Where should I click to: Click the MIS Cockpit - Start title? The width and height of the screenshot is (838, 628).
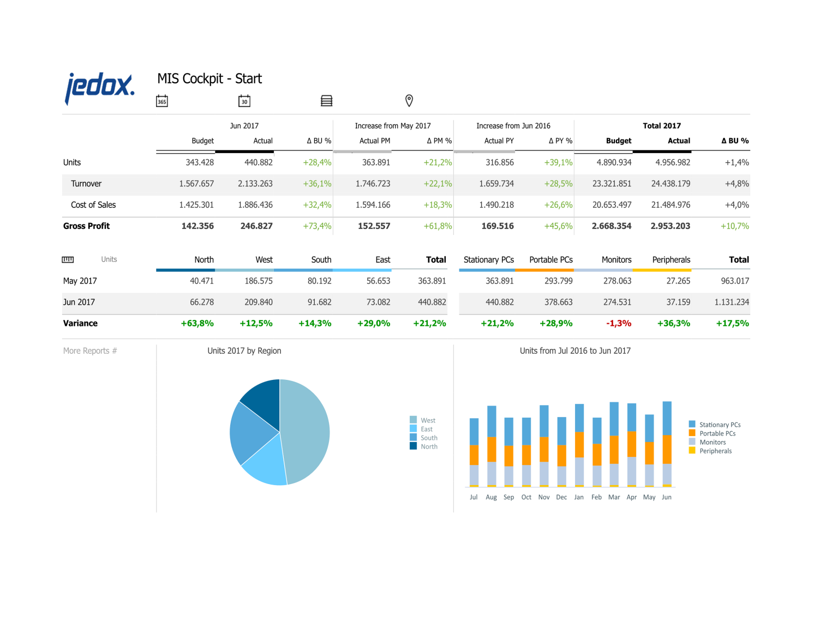pos(209,78)
